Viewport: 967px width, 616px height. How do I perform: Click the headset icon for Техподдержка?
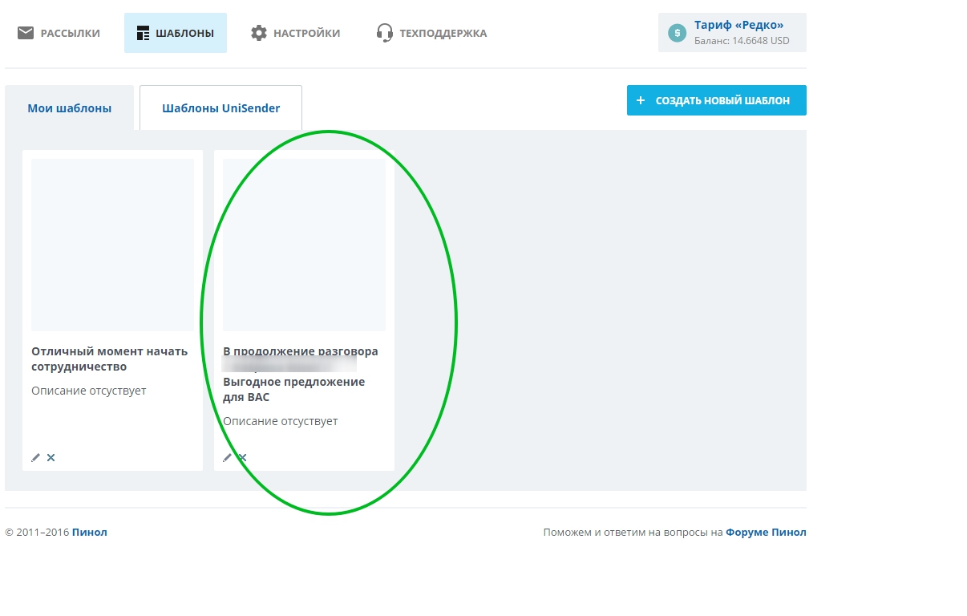point(385,33)
